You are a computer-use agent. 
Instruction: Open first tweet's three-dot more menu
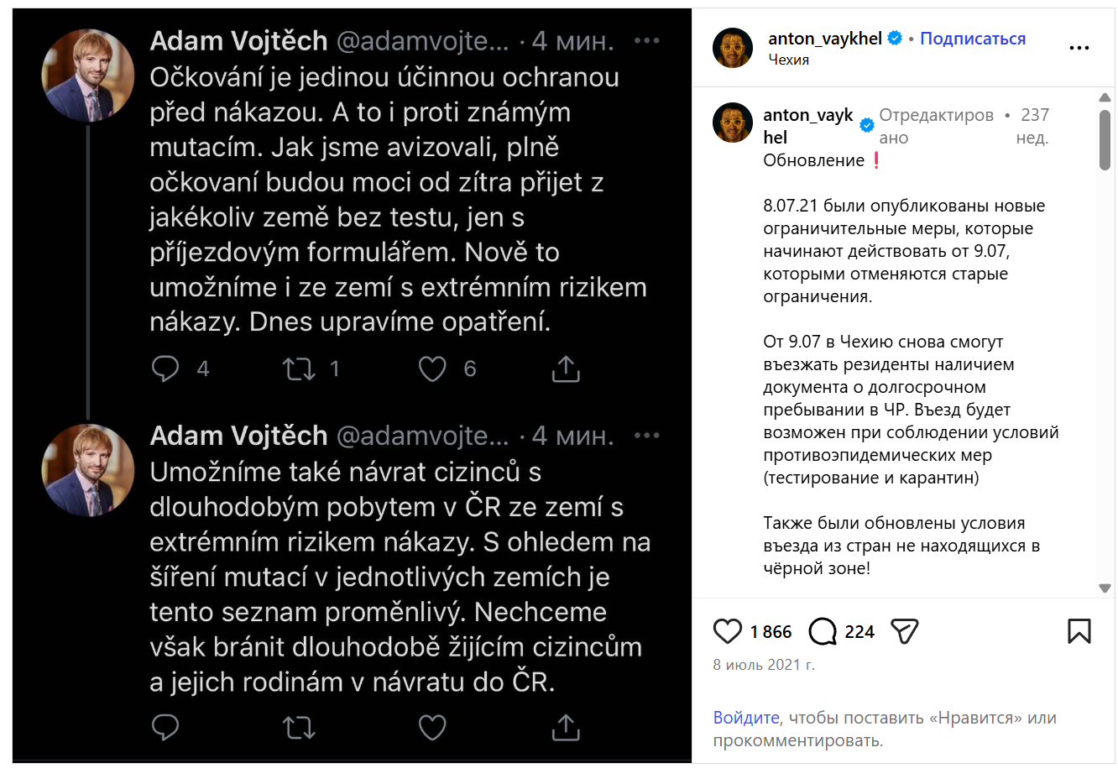pyautogui.click(x=646, y=40)
